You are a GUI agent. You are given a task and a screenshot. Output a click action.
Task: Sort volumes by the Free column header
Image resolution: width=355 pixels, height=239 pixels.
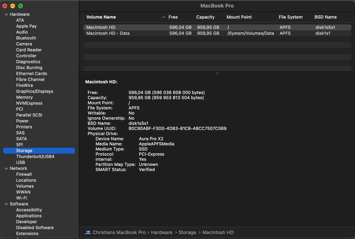point(173,17)
